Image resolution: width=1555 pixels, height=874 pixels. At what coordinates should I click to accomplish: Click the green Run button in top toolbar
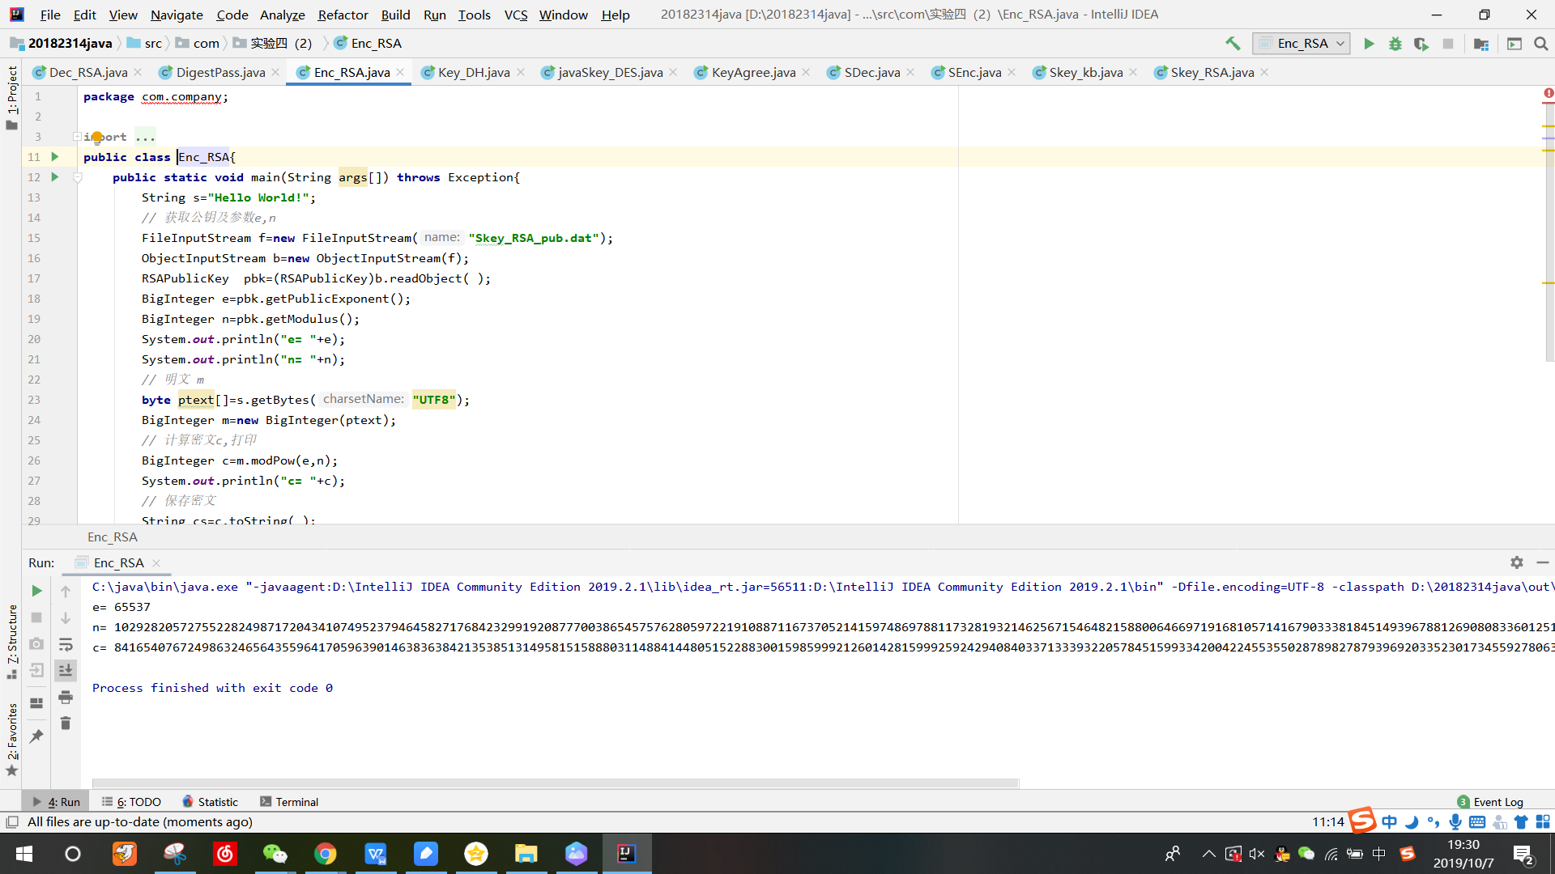click(1369, 44)
